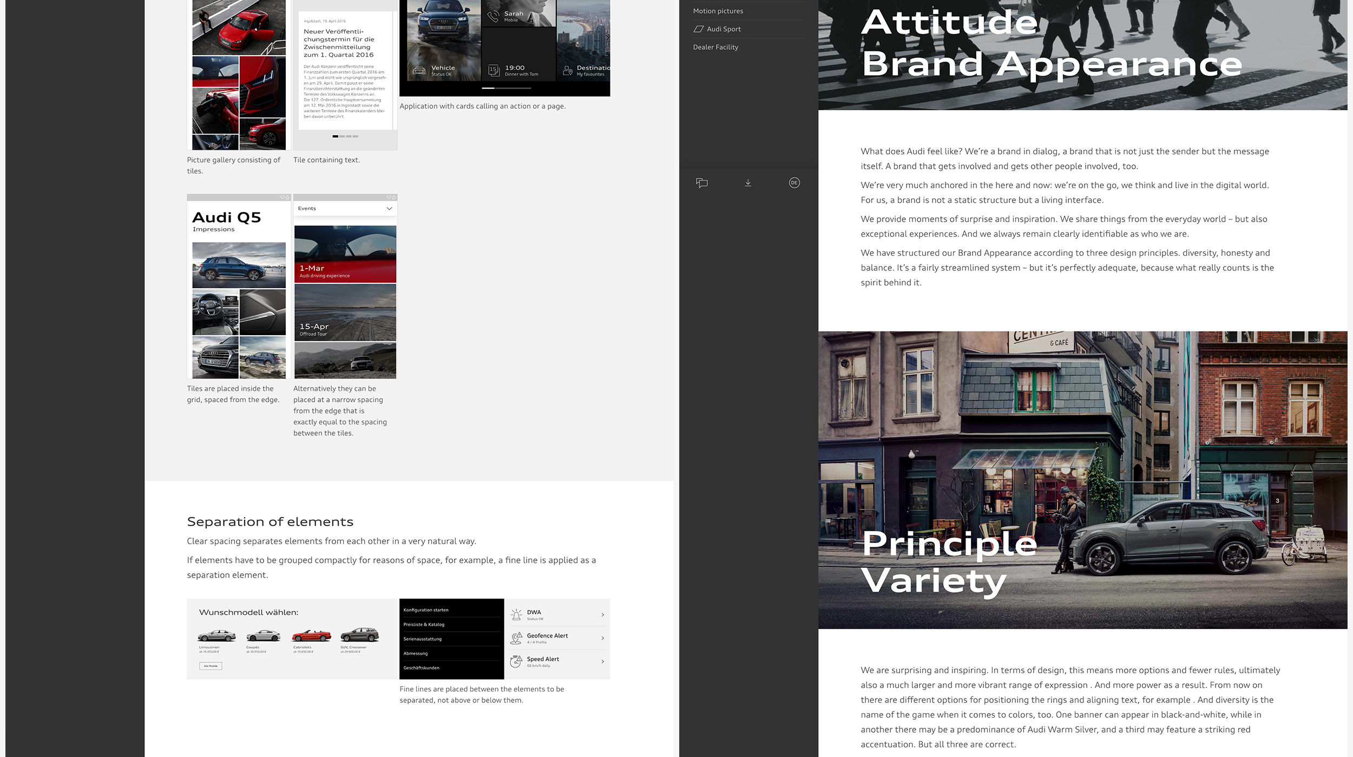The width and height of the screenshot is (1353, 757).
Task: Select Audi Sport in sidebar menu
Action: coord(724,29)
